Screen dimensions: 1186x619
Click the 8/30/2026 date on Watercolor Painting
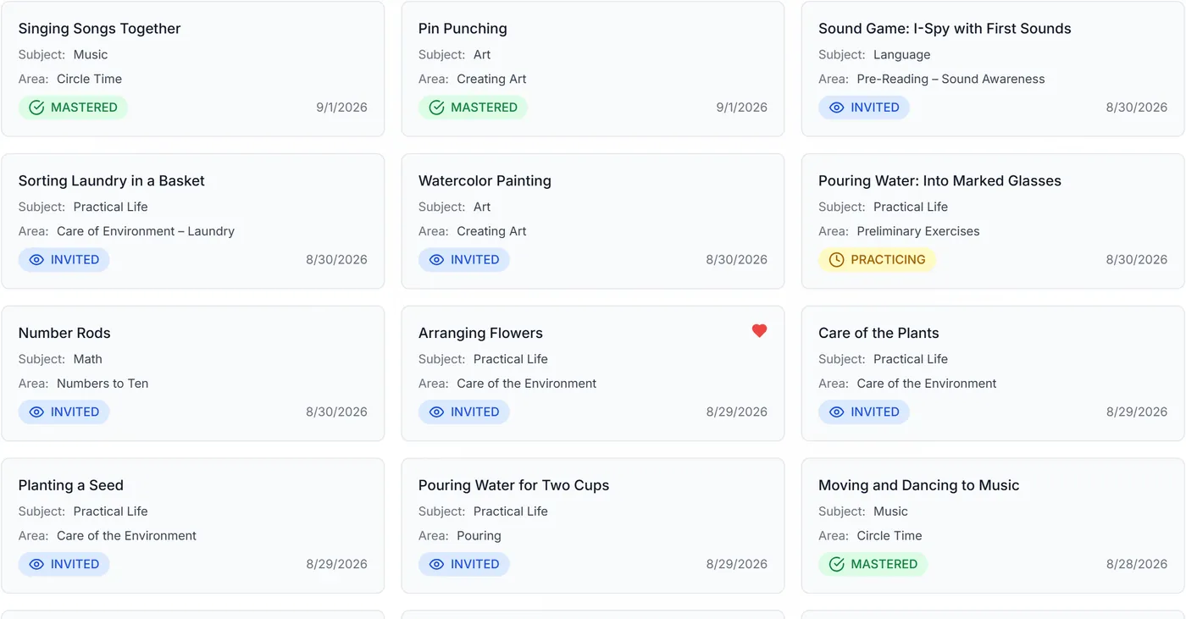click(x=737, y=260)
